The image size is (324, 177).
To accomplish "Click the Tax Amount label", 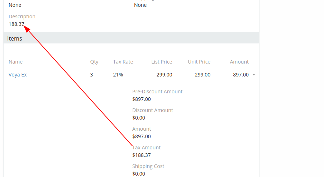I will [147, 148].
